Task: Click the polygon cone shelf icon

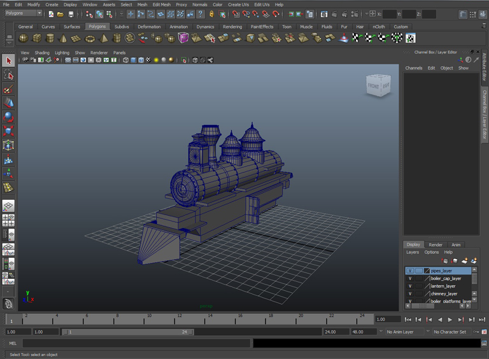Action: tap(64, 38)
